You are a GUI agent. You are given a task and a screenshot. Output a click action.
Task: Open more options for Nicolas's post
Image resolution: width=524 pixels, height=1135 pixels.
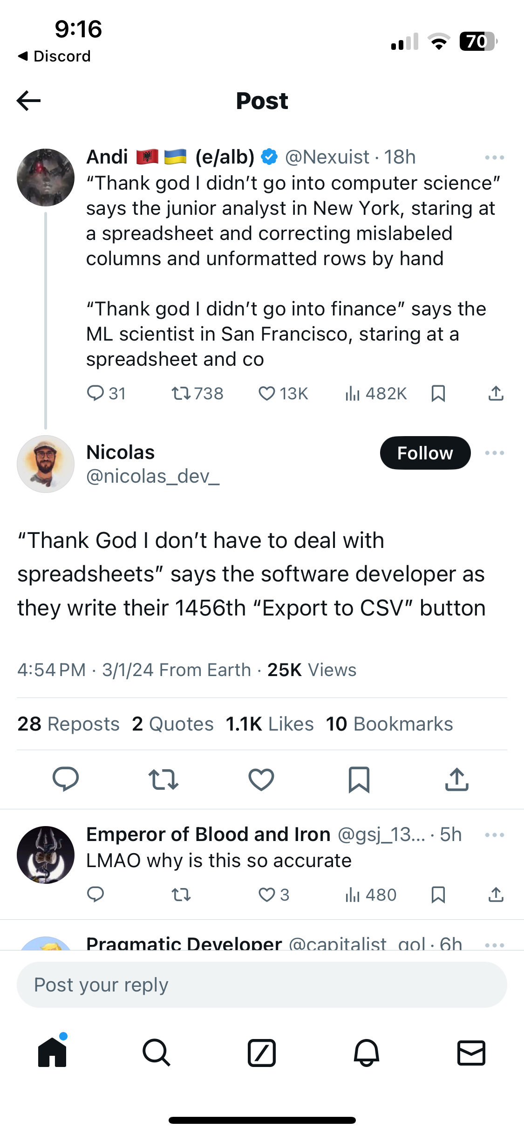point(494,453)
